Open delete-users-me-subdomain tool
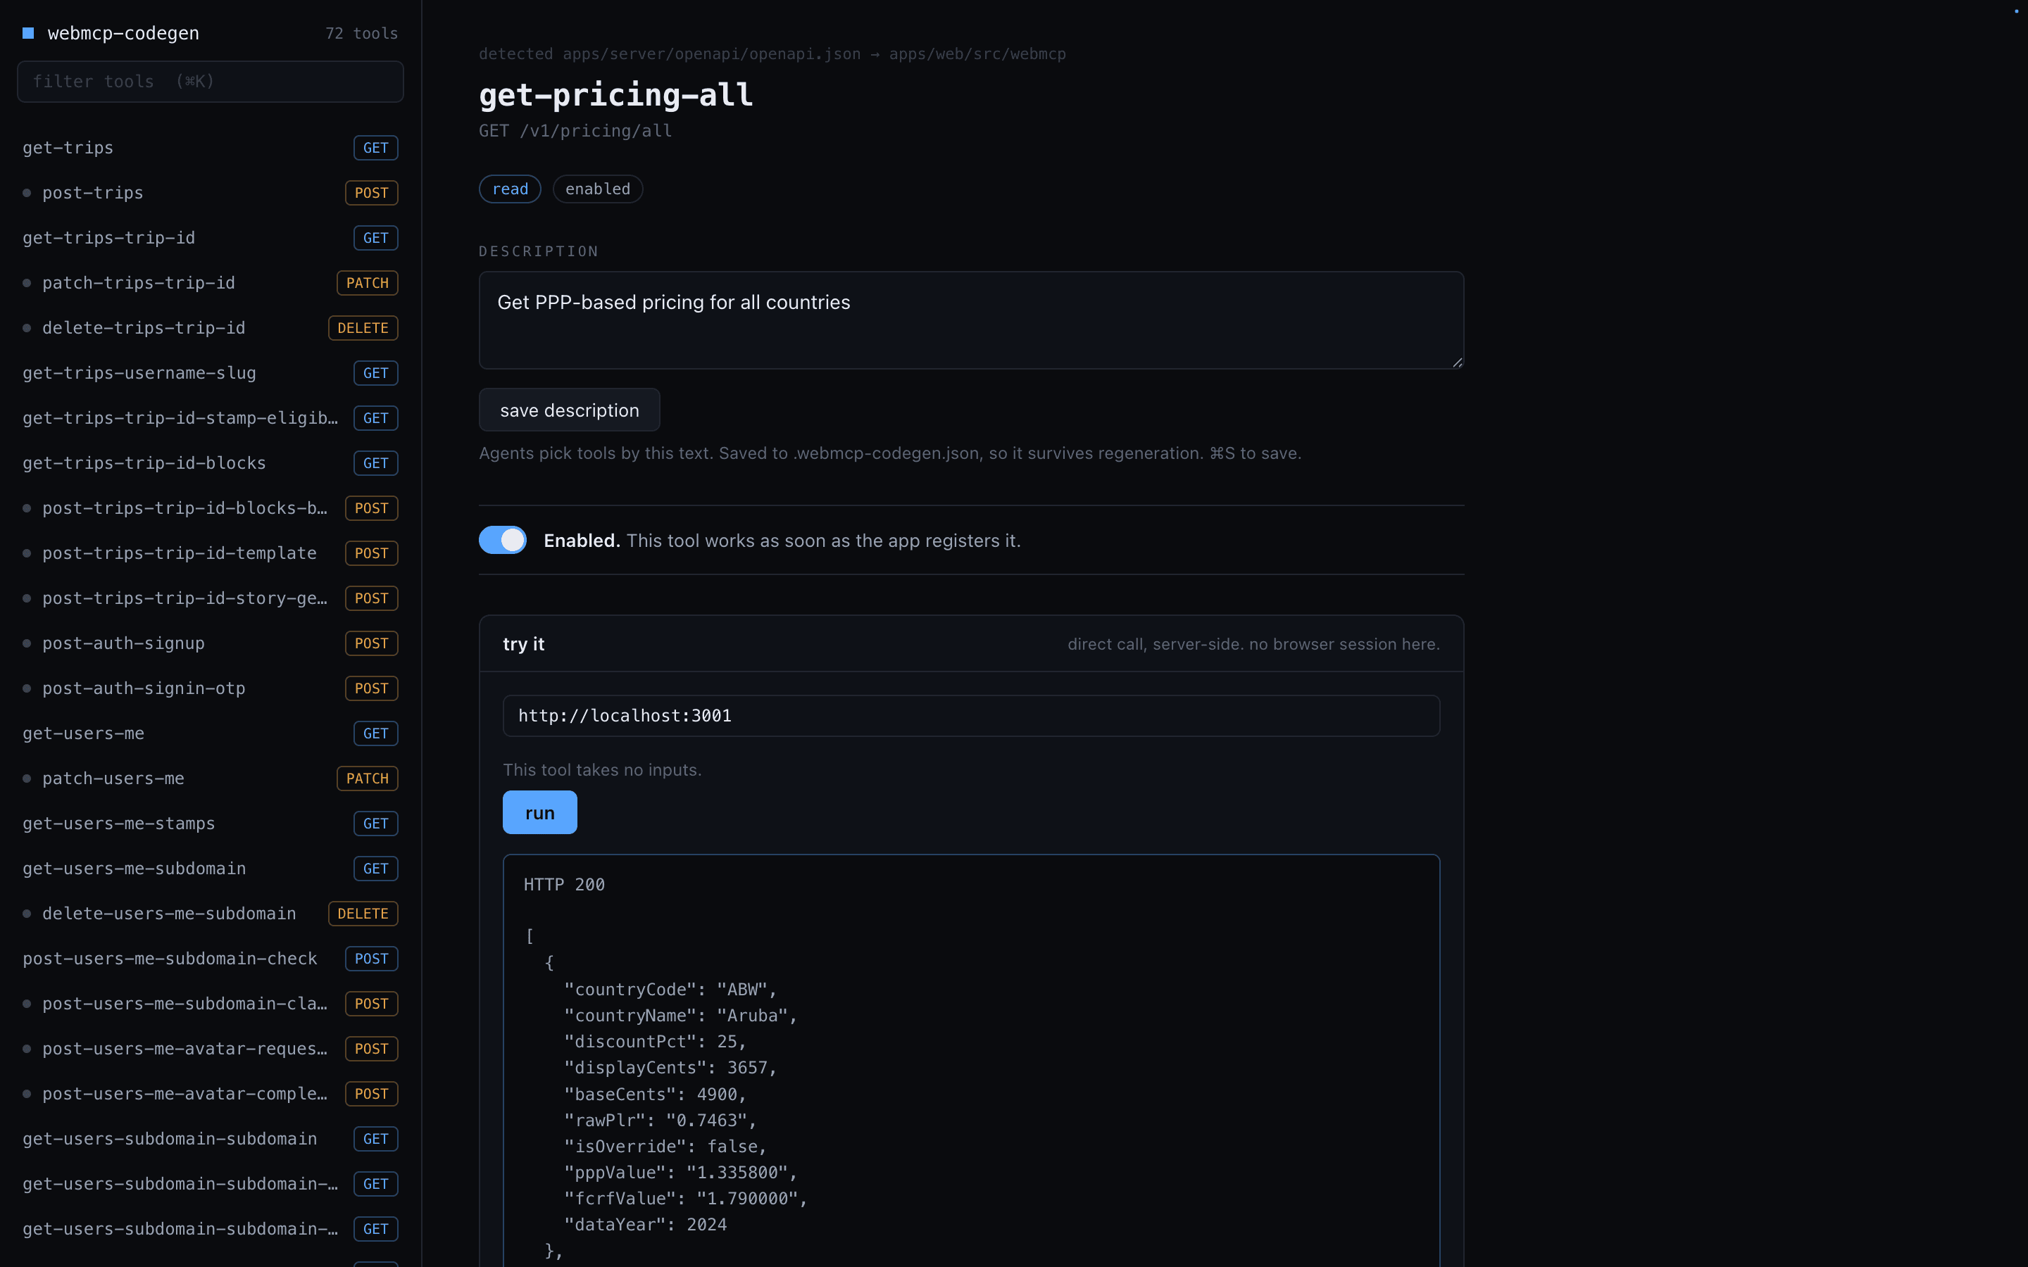This screenshot has height=1267, width=2028. coord(211,914)
